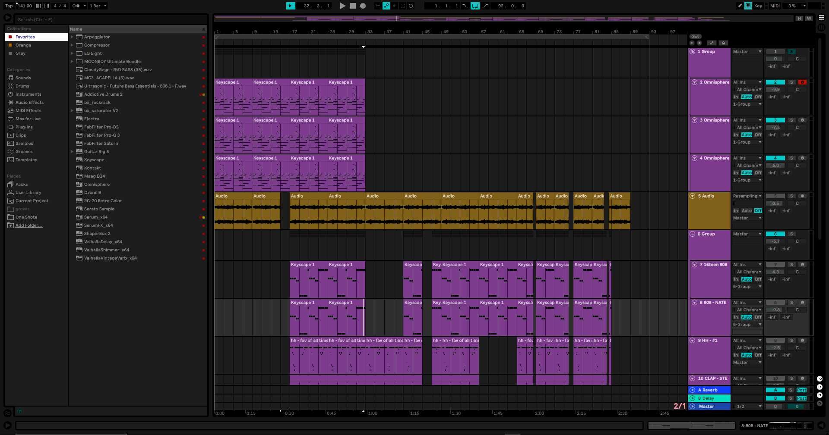Arm the 2 Omnisphere track for recording
Viewport: 829px width, 435px height.
[x=802, y=82]
